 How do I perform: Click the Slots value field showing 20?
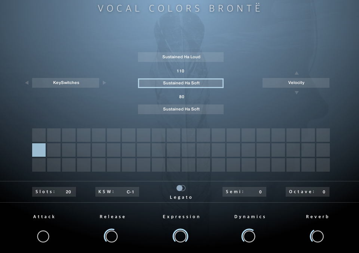[x=68, y=192]
